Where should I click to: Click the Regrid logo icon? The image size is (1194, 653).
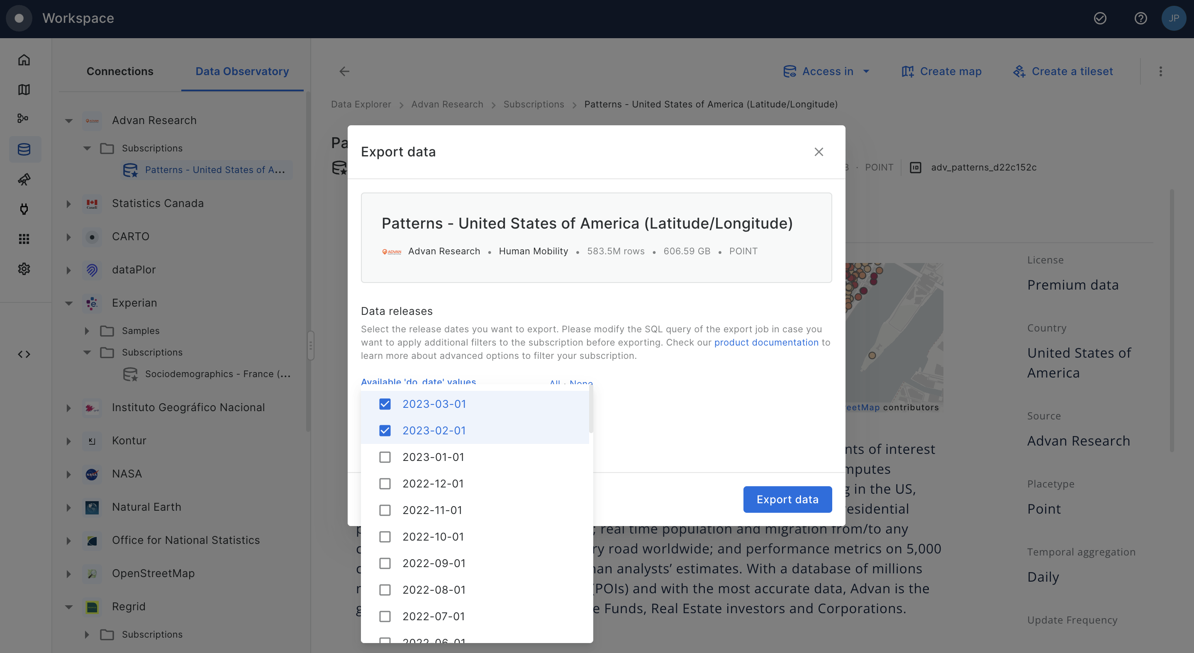tap(92, 607)
